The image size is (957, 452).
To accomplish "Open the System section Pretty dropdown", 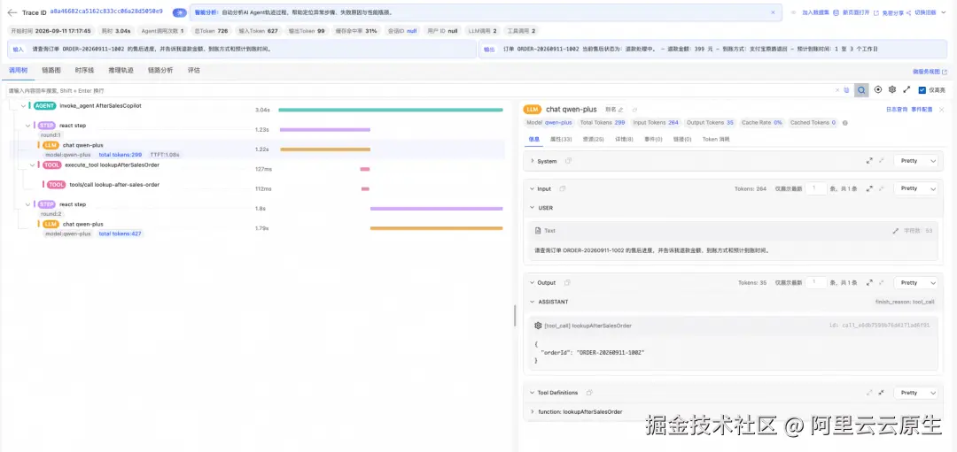I will pos(915,161).
